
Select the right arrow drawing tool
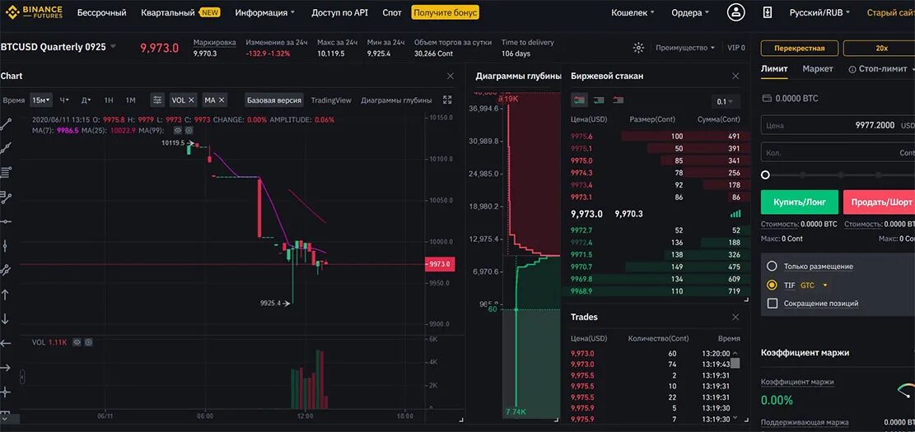coord(6,367)
